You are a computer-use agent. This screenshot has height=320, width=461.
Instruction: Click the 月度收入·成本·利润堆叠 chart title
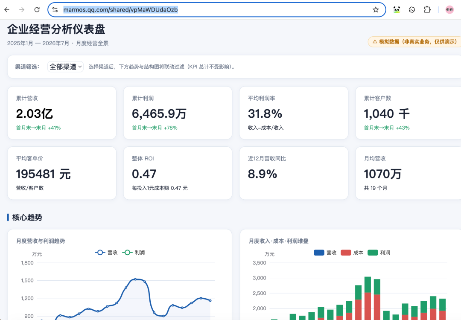tap(279, 241)
